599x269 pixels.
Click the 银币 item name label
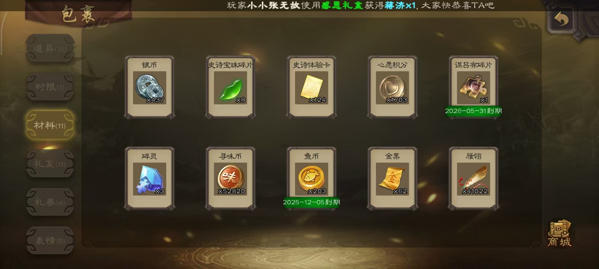pyautogui.click(x=149, y=65)
